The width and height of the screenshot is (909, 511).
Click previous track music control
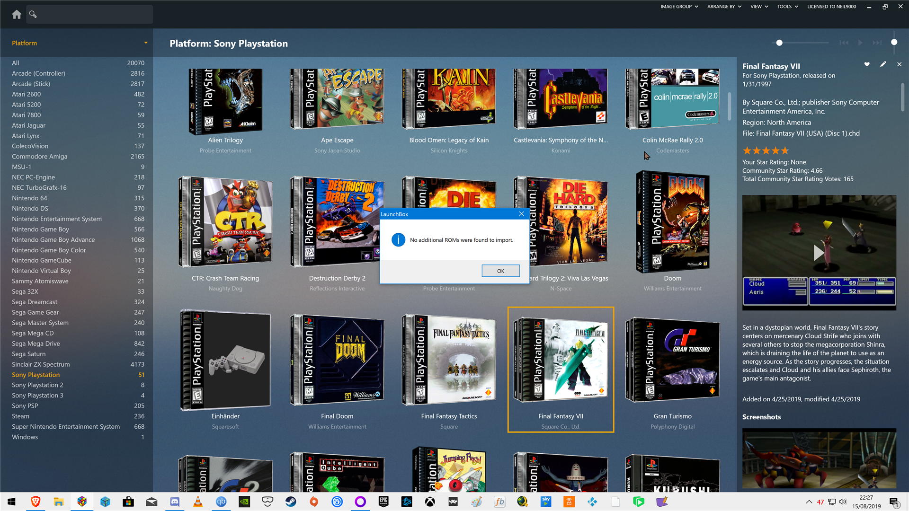click(x=844, y=43)
